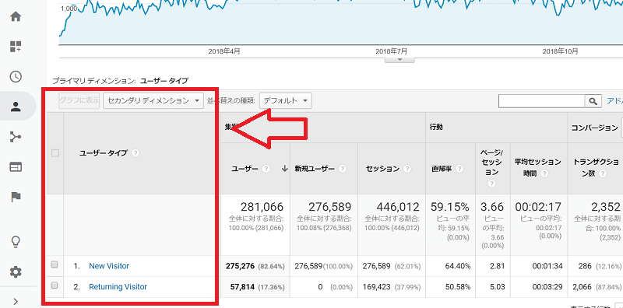The image size is (623, 308).
Task: Expand the chart collapse handle below timeline
Action: point(399,60)
